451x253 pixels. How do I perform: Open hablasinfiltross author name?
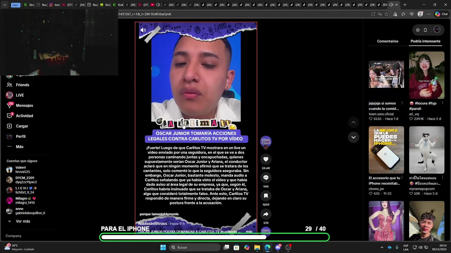(153, 223)
